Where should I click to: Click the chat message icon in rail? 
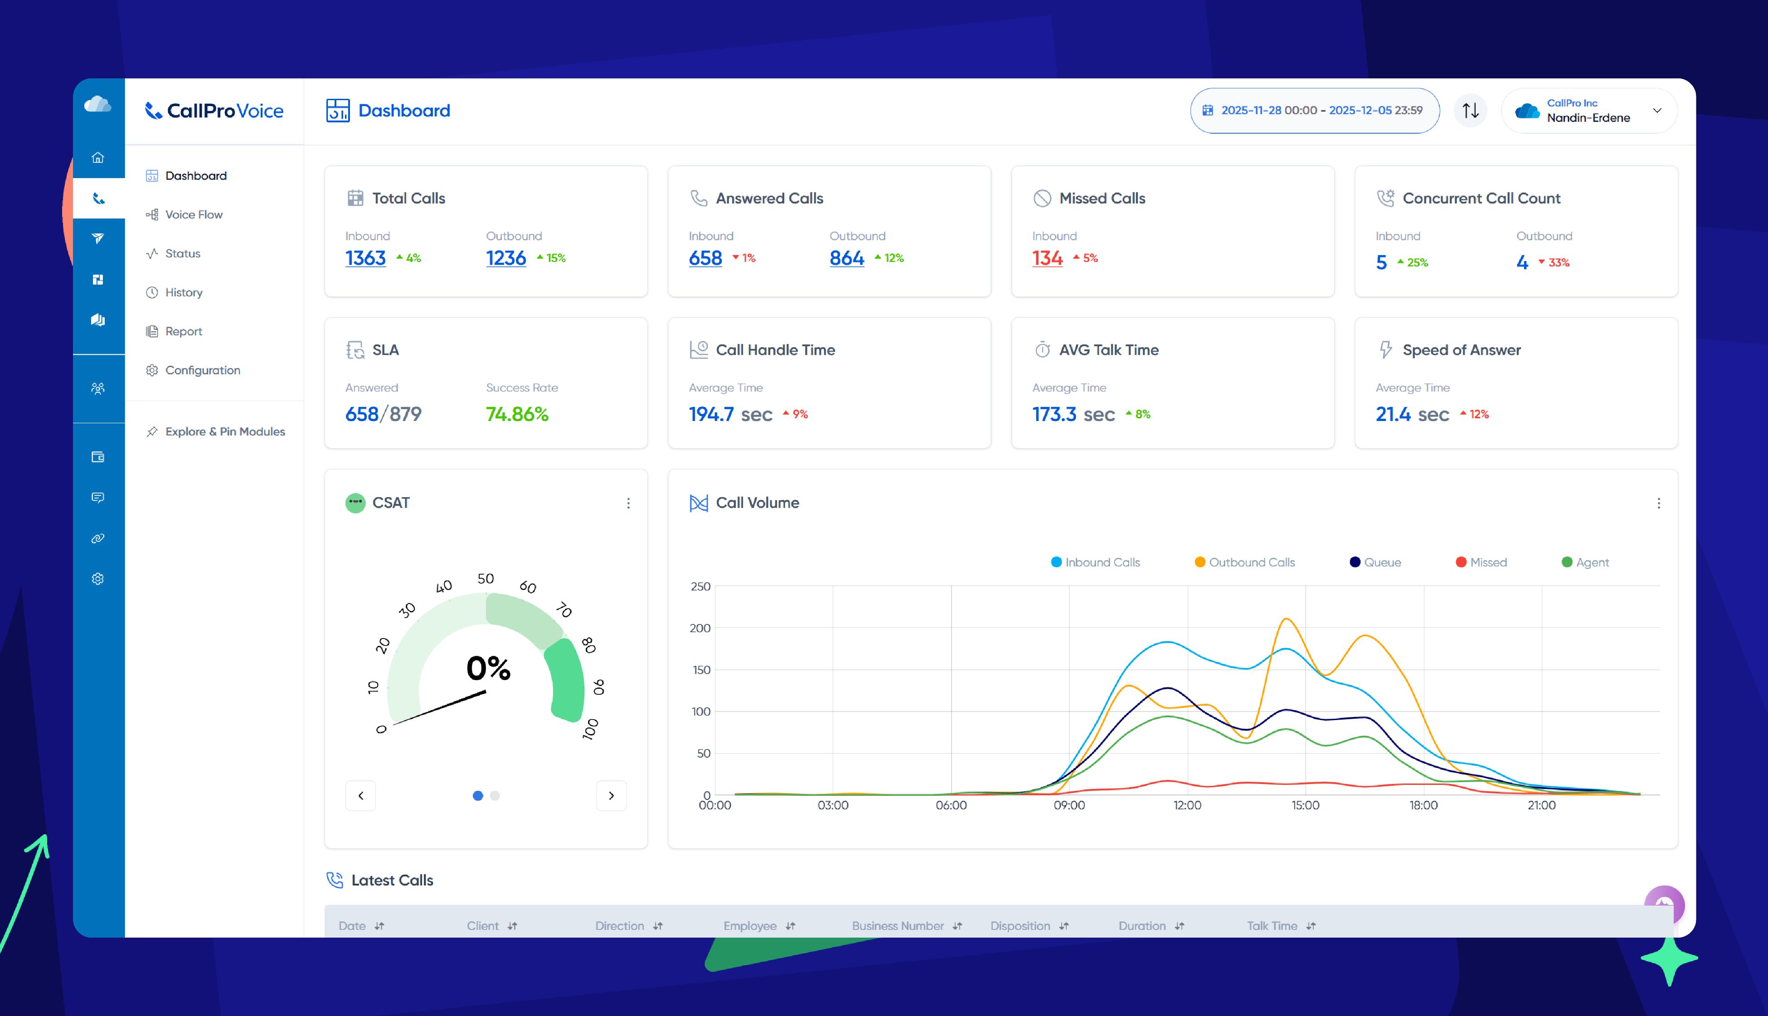tap(98, 498)
